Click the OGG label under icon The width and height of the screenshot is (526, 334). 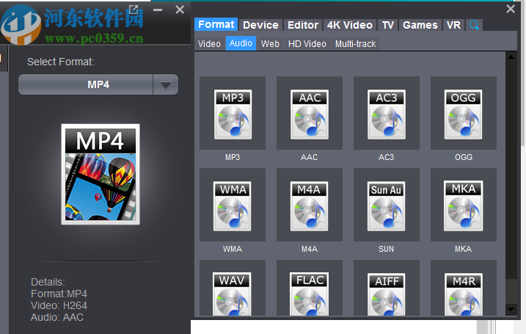click(x=464, y=157)
